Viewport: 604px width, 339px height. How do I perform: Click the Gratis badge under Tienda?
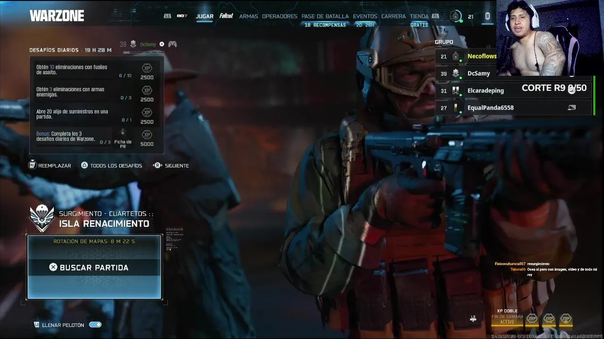[419, 25]
